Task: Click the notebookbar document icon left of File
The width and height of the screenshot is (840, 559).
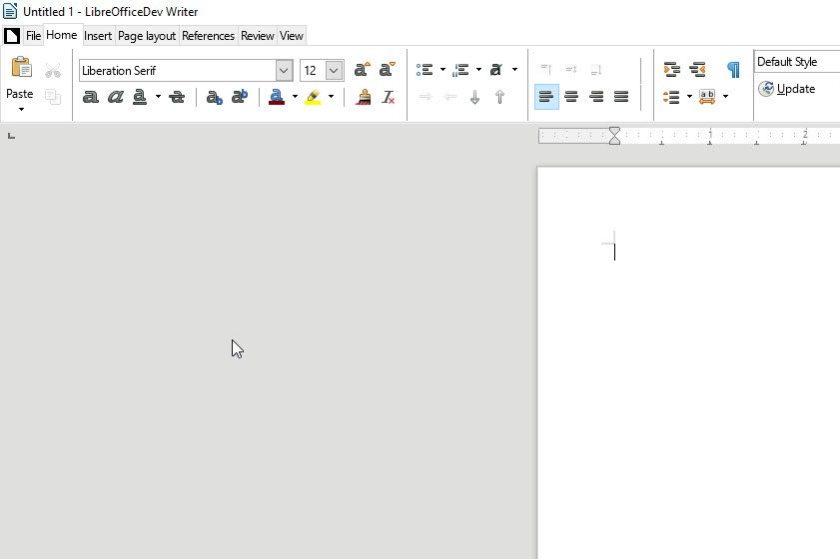Action: point(12,36)
